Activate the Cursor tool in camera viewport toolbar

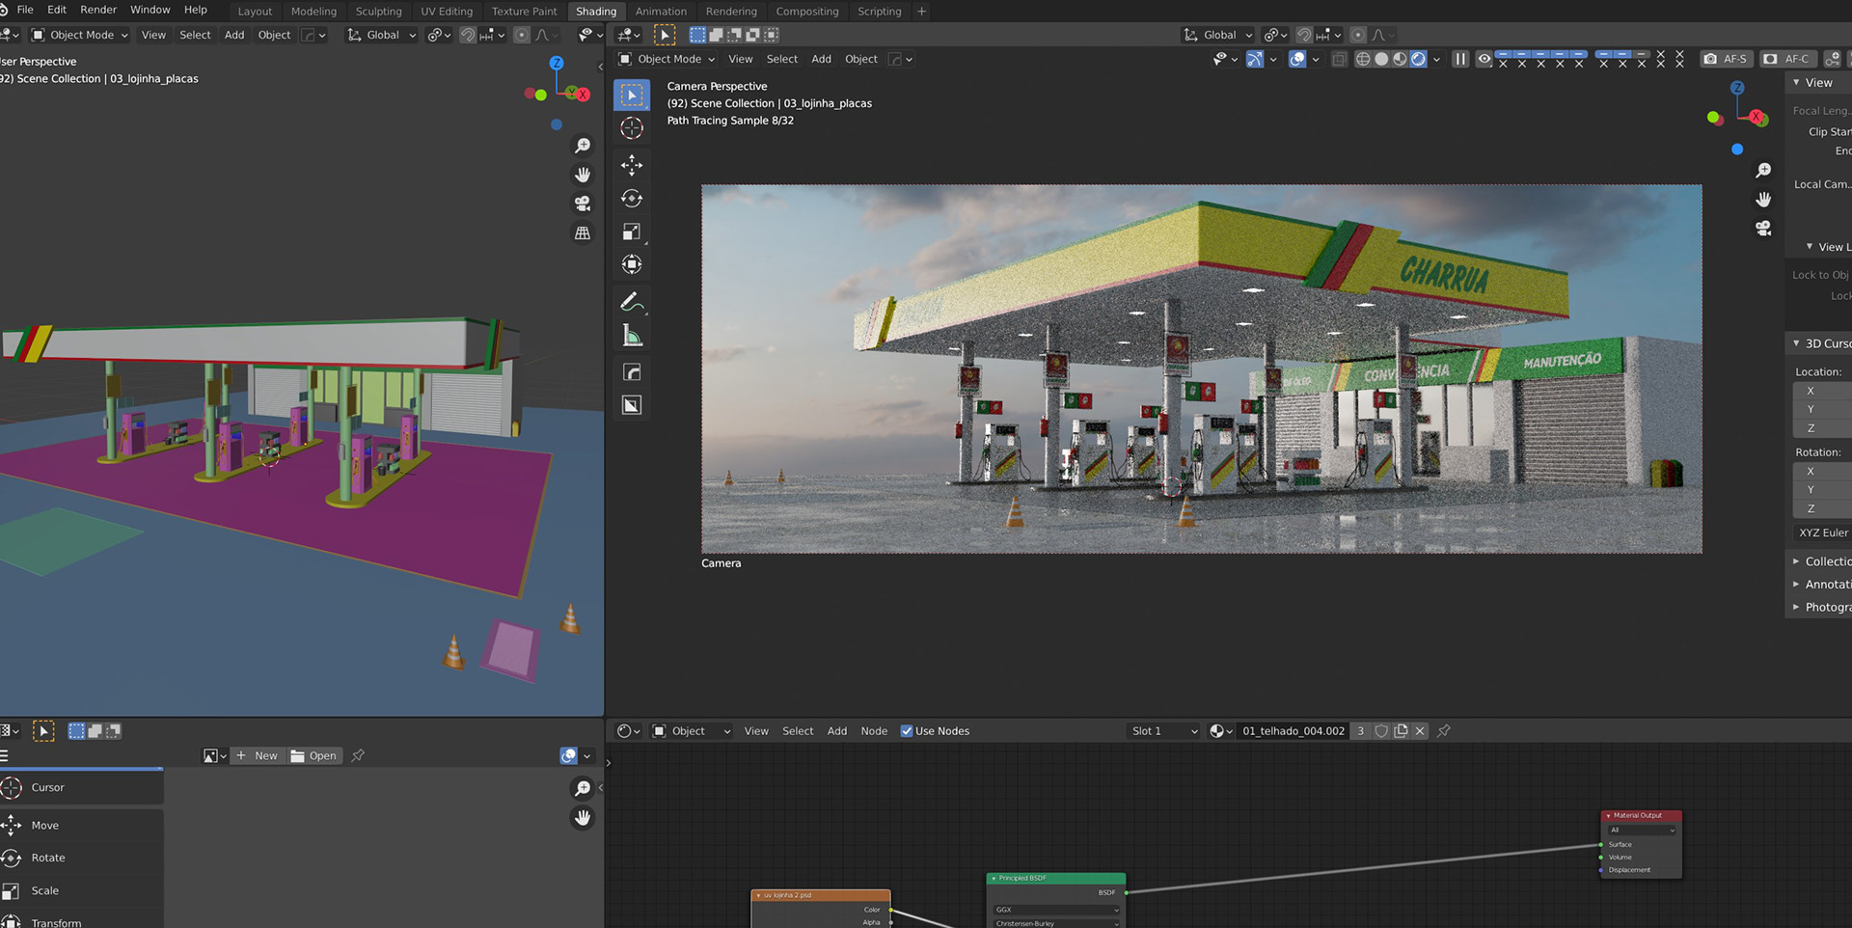[632, 128]
